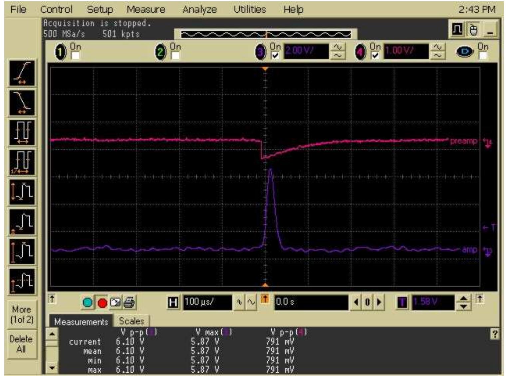Print the screen with the printer icon
The image size is (506, 376).
pos(129,302)
